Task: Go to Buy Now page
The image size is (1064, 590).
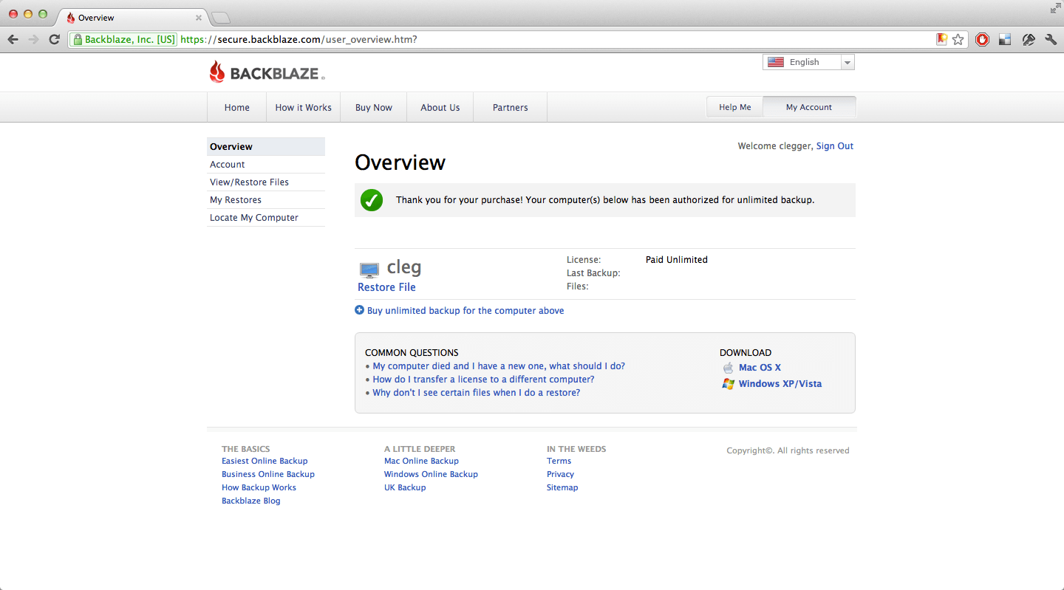Action: 373,107
